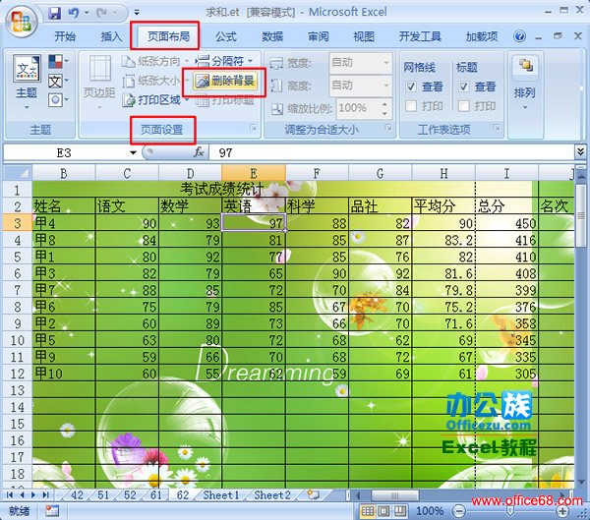
Task: Open the 主题 themes gallery
Action: (26, 79)
